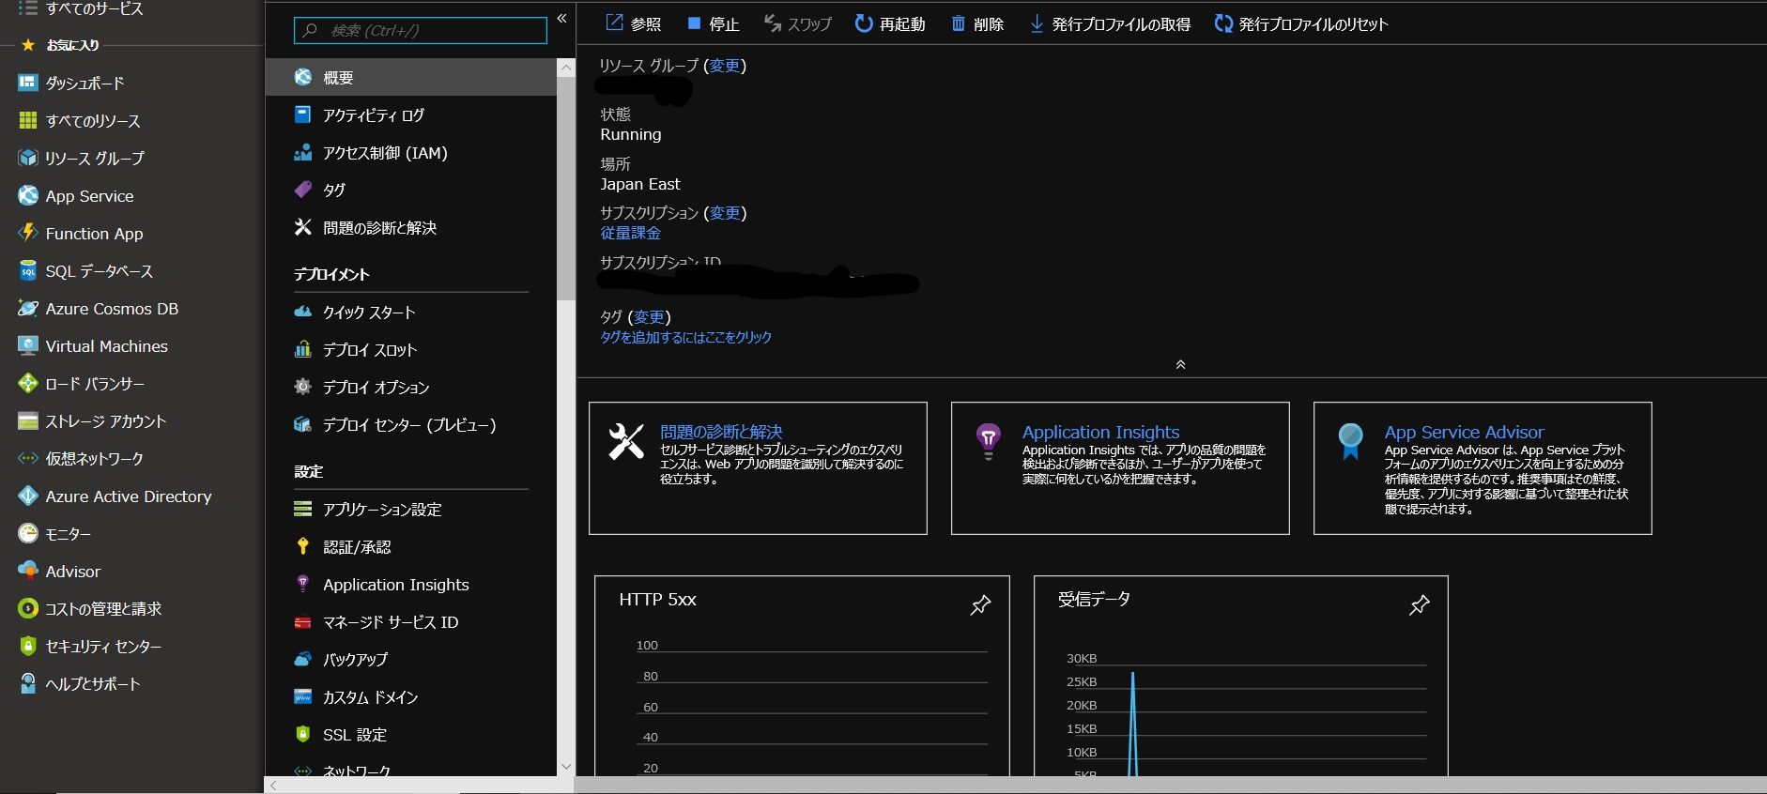Viewport: 1767px width, 794px height.
Task: Open デプロイ センター (プレビュー) menu item
Action: pyautogui.click(x=411, y=424)
